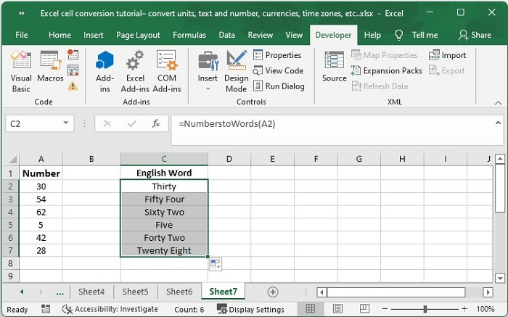Open the Visual Basic editor
Image resolution: width=508 pixels, height=317 pixels.
pyautogui.click(x=21, y=71)
